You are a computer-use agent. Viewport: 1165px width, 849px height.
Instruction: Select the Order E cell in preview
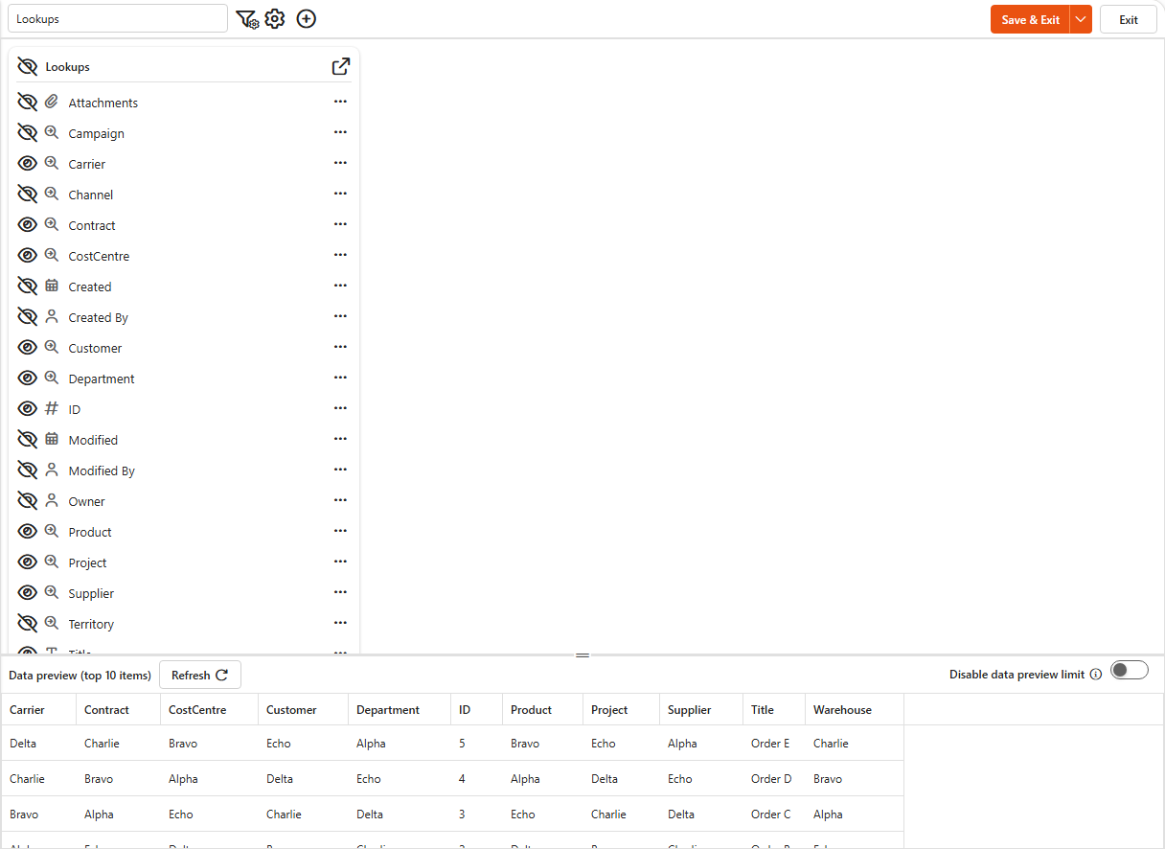[x=774, y=744]
